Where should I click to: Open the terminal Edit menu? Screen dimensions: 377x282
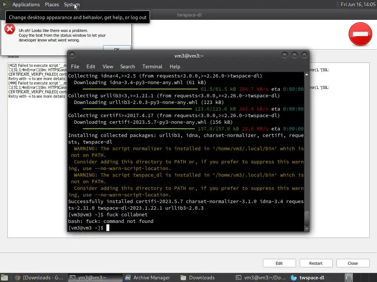click(x=91, y=67)
